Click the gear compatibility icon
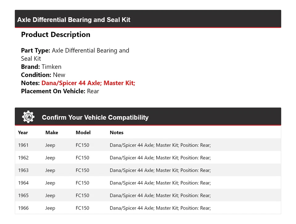 tap(28, 117)
